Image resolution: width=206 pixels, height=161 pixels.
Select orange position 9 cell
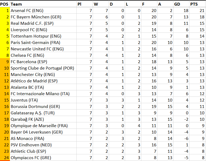click(5, 62)
